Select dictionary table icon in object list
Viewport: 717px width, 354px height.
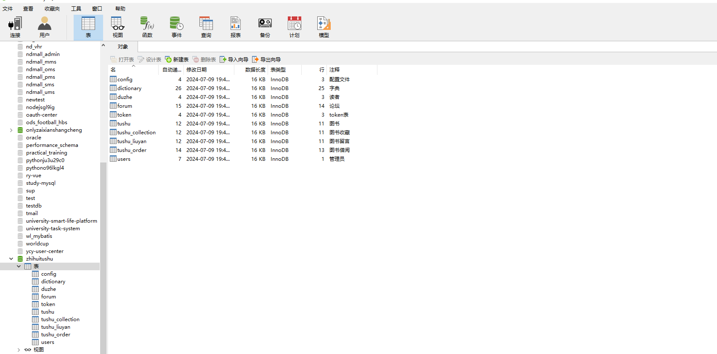(x=113, y=88)
